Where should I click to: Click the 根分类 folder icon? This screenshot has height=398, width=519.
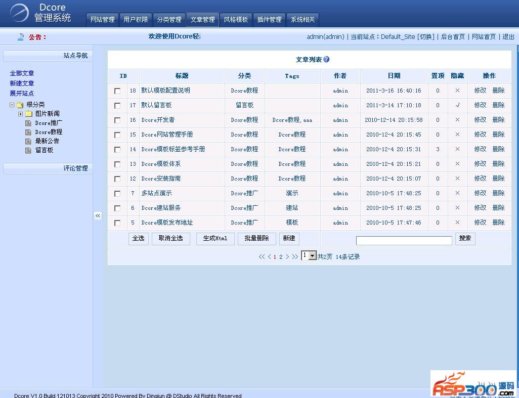click(20, 105)
